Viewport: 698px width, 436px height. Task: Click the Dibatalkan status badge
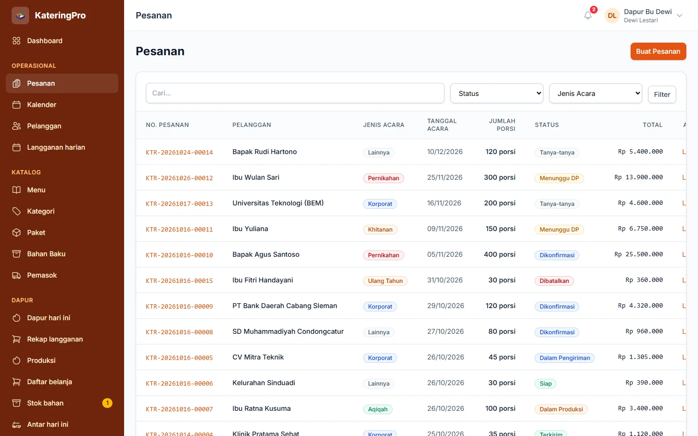click(x=555, y=281)
